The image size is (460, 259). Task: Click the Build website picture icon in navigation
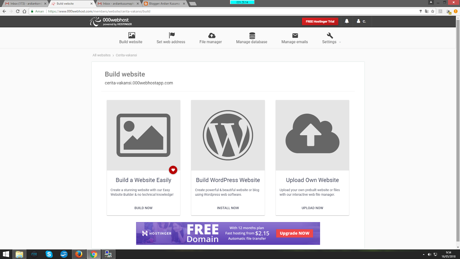[132, 35]
